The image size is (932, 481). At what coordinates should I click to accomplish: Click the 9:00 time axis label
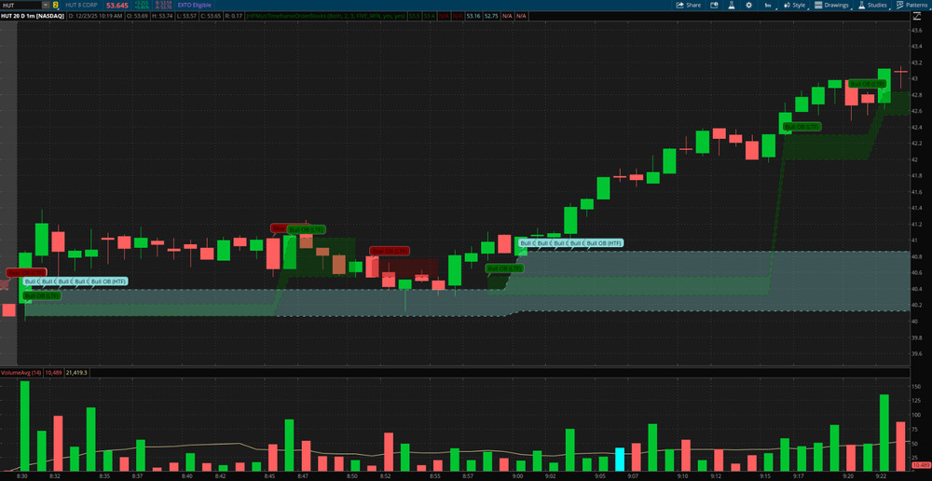tap(517, 476)
